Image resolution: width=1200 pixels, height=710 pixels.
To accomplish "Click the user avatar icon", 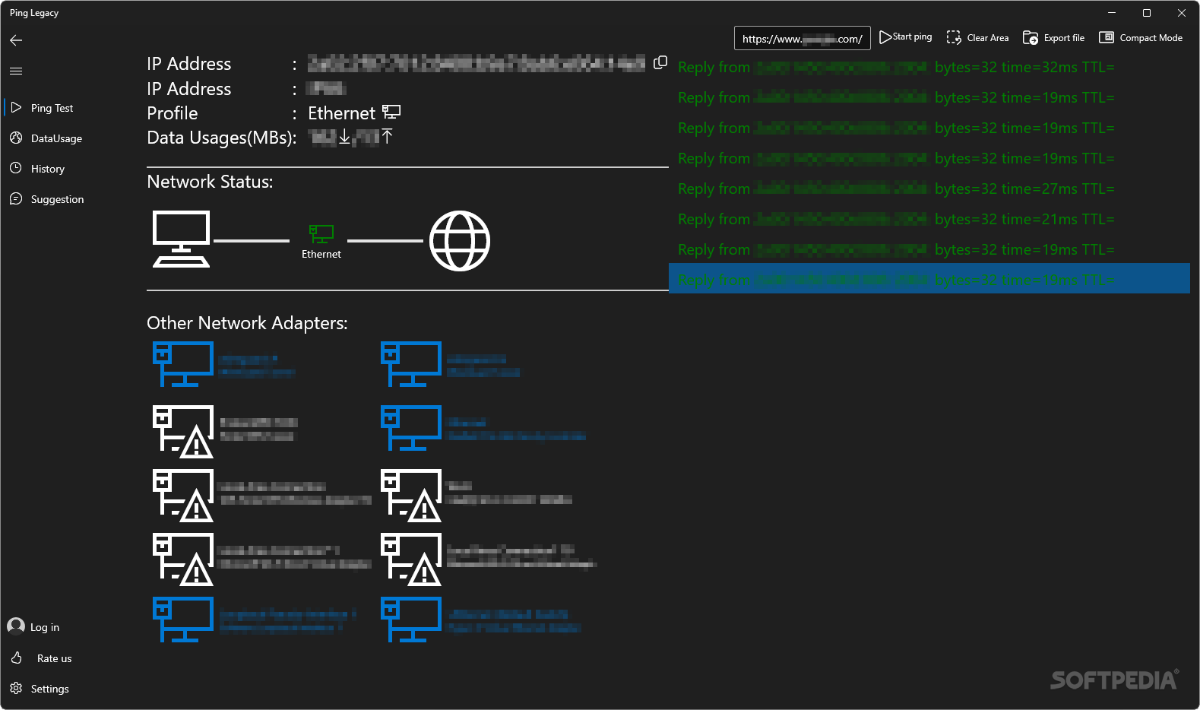I will 16,626.
